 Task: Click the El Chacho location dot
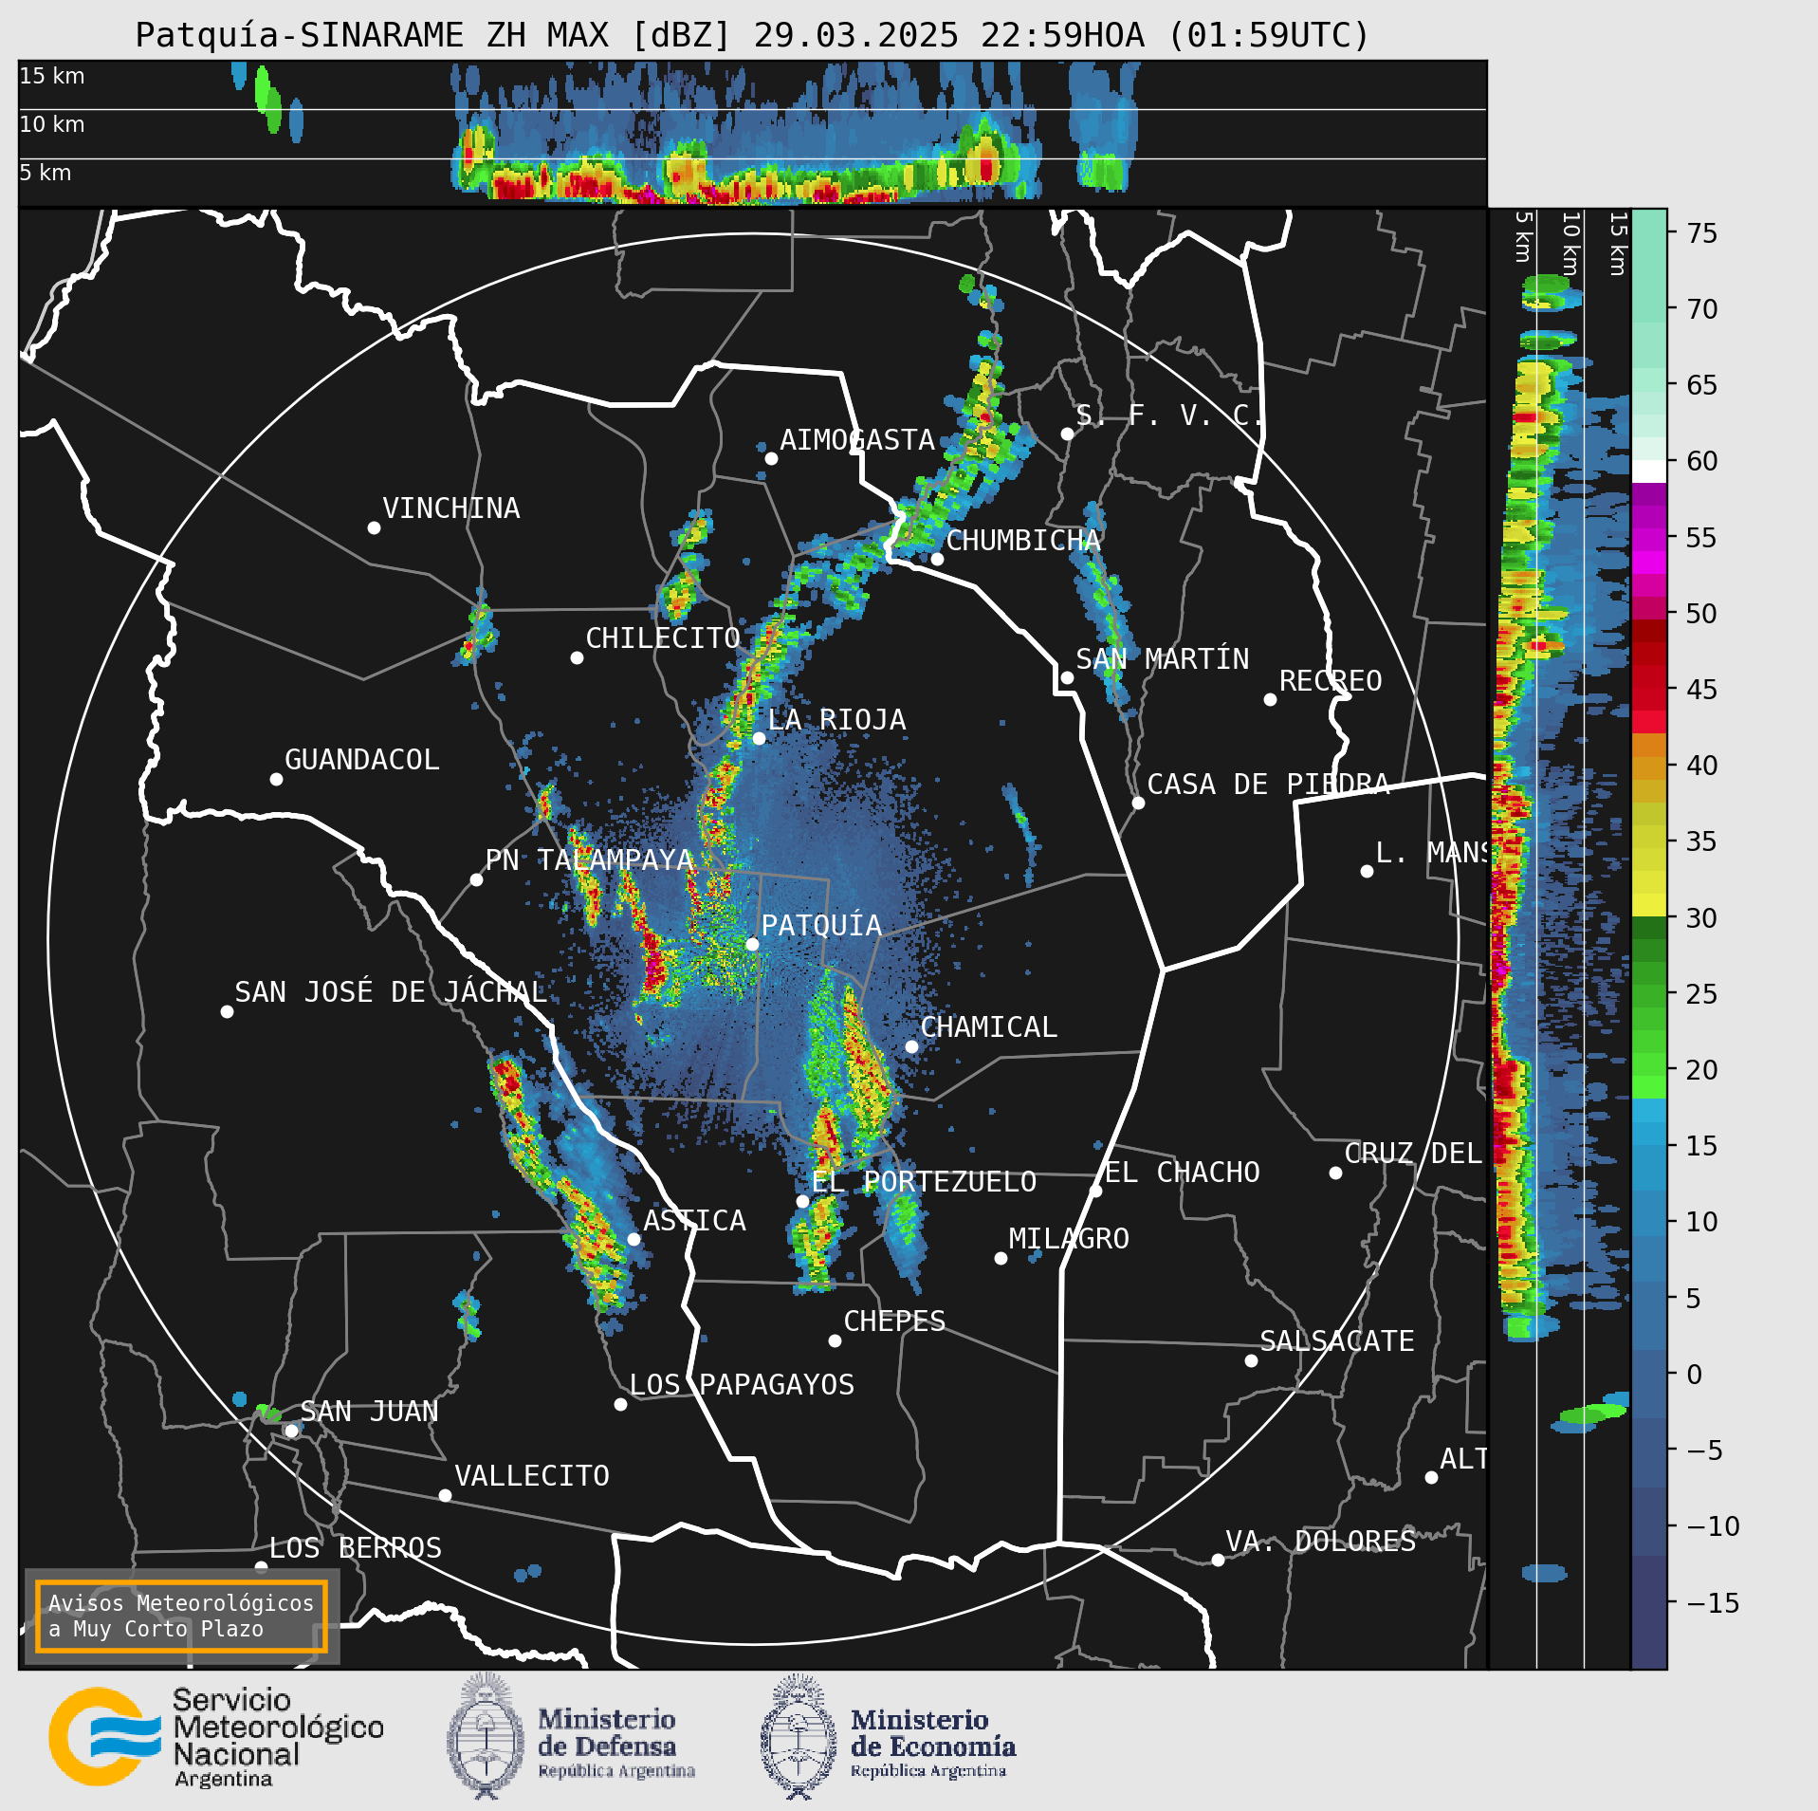(x=1095, y=1191)
